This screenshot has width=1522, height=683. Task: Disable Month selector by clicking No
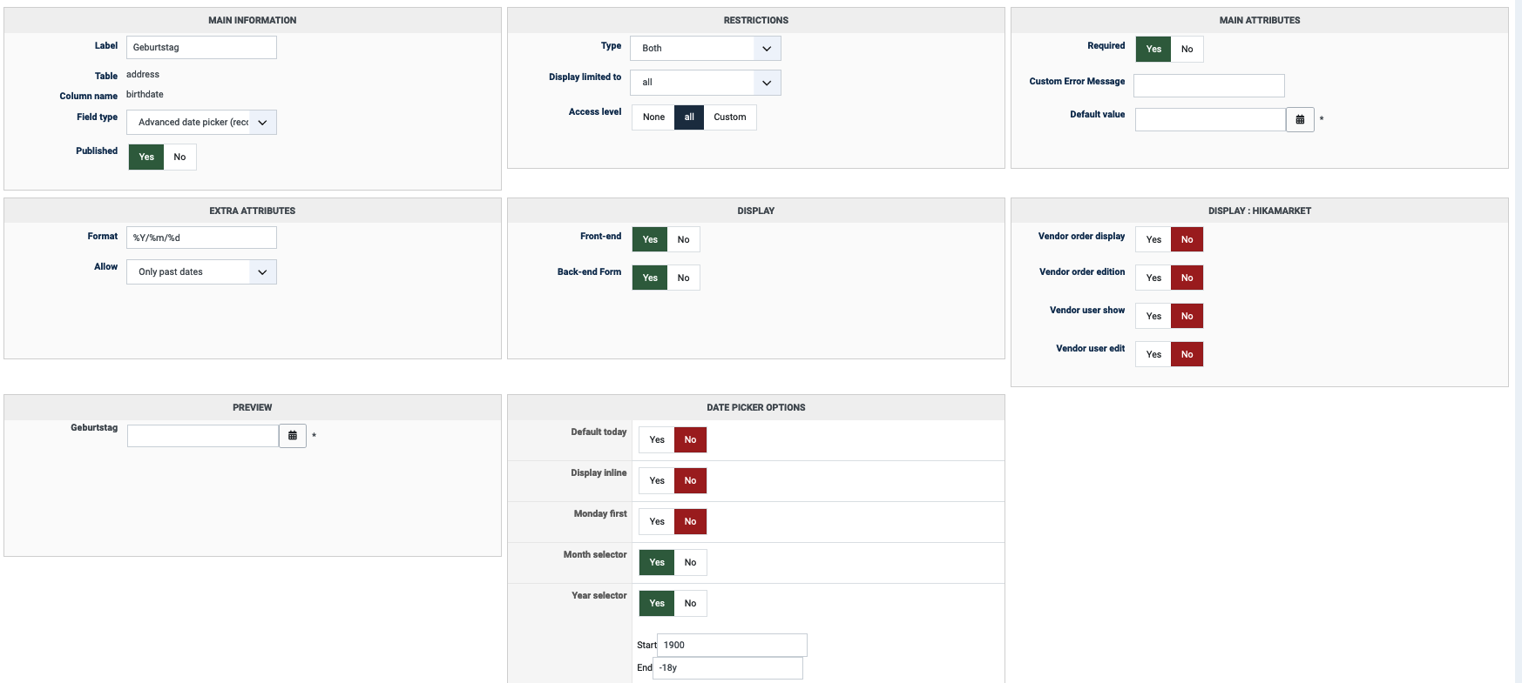[x=690, y=563]
